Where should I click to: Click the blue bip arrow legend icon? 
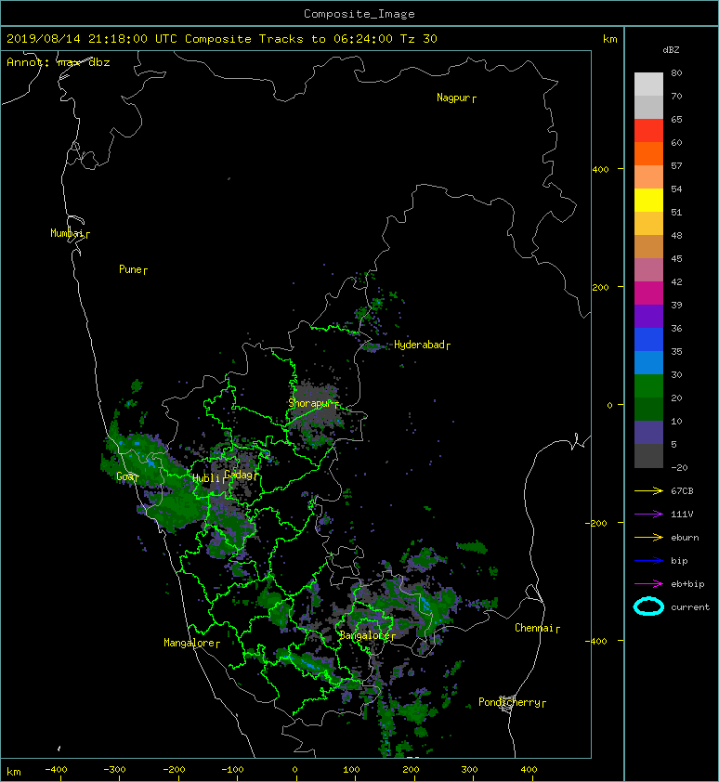tap(648, 561)
